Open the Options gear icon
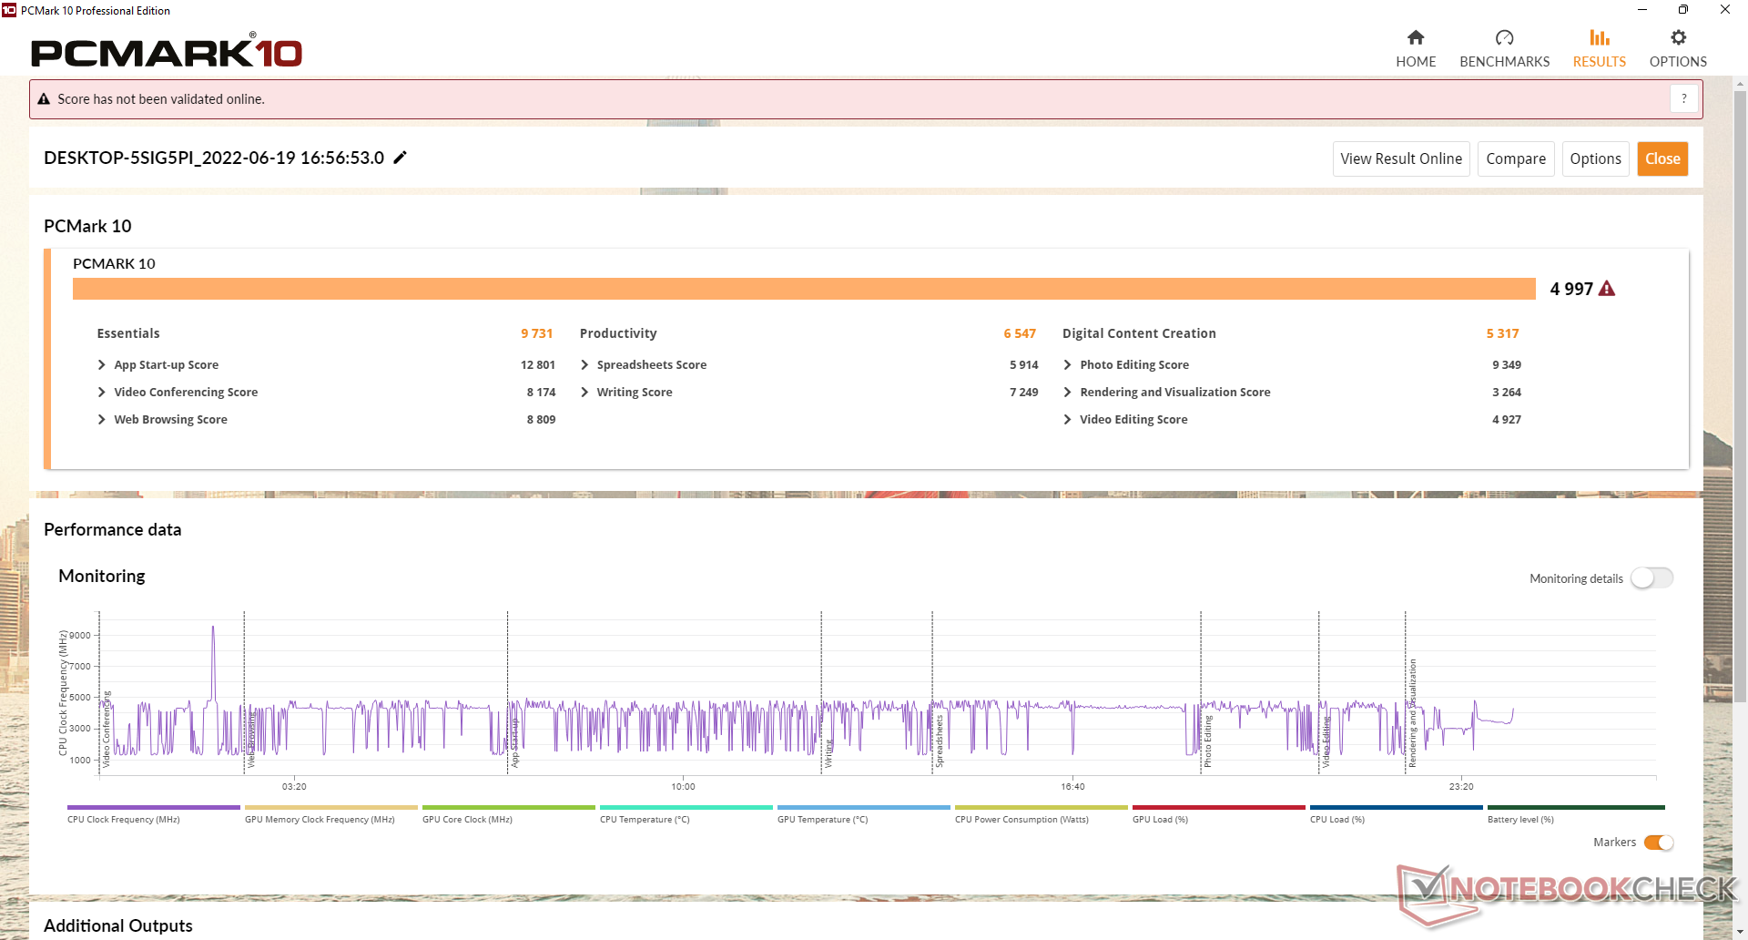1748x940 pixels. 1678,37
